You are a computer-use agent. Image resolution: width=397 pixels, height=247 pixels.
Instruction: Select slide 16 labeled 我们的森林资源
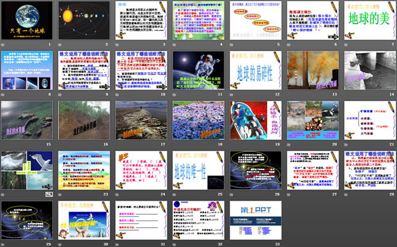coord(84,120)
